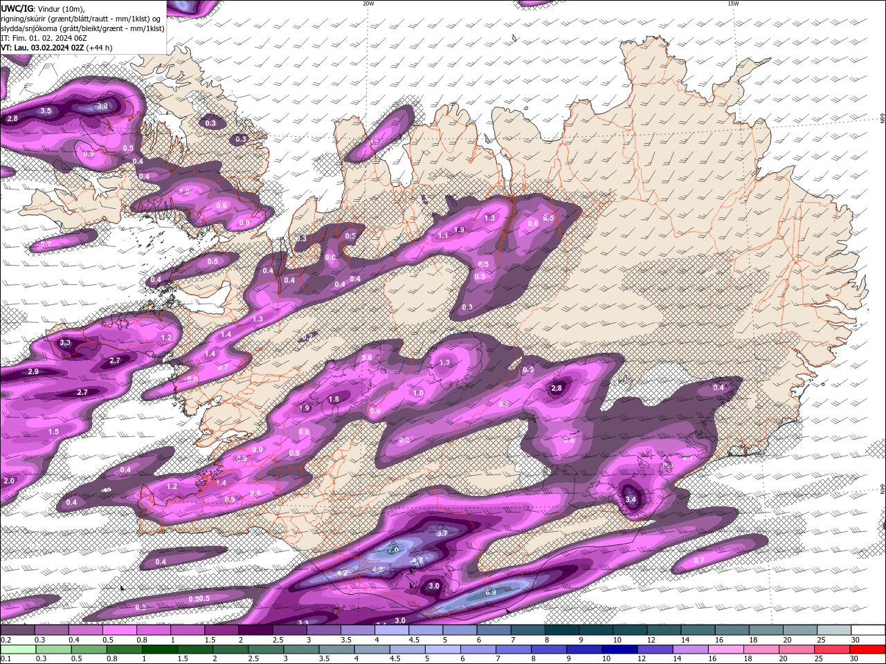Click lower legend navy blue swatch from 10 to 12
This screenshot has width=886, height=664.
(x=620, y=649)
